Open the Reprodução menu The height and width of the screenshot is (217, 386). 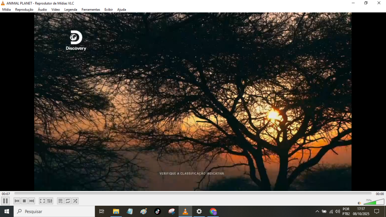tap(24, 9)
